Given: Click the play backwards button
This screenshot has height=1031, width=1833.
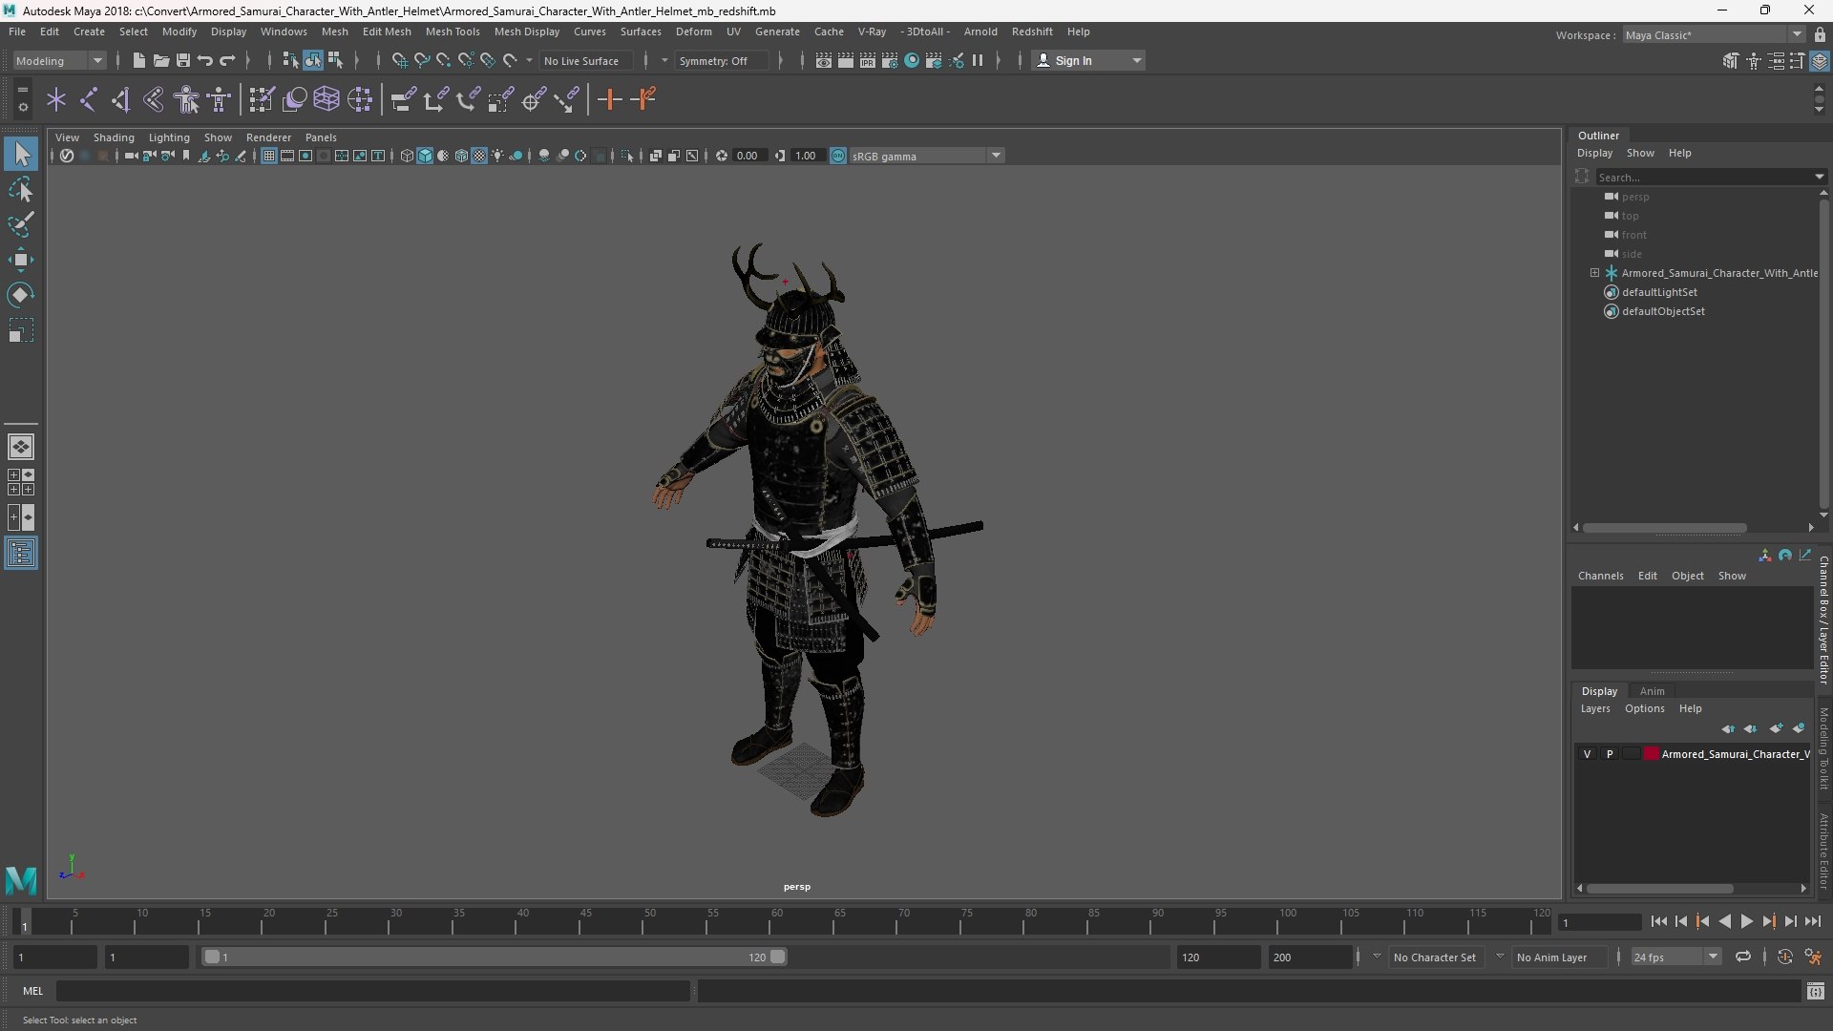Looking at the screenshot, I should pos(1724,921).
